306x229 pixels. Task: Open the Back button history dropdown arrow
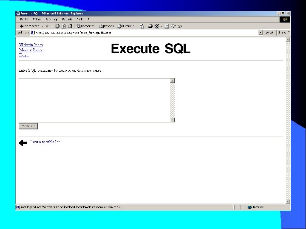coord(42,26)
